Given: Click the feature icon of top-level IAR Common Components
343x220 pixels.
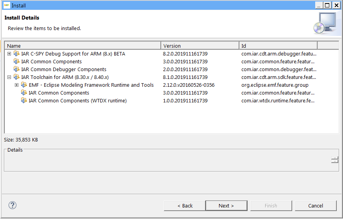Looking at the screenshot, I should (16, 61).
